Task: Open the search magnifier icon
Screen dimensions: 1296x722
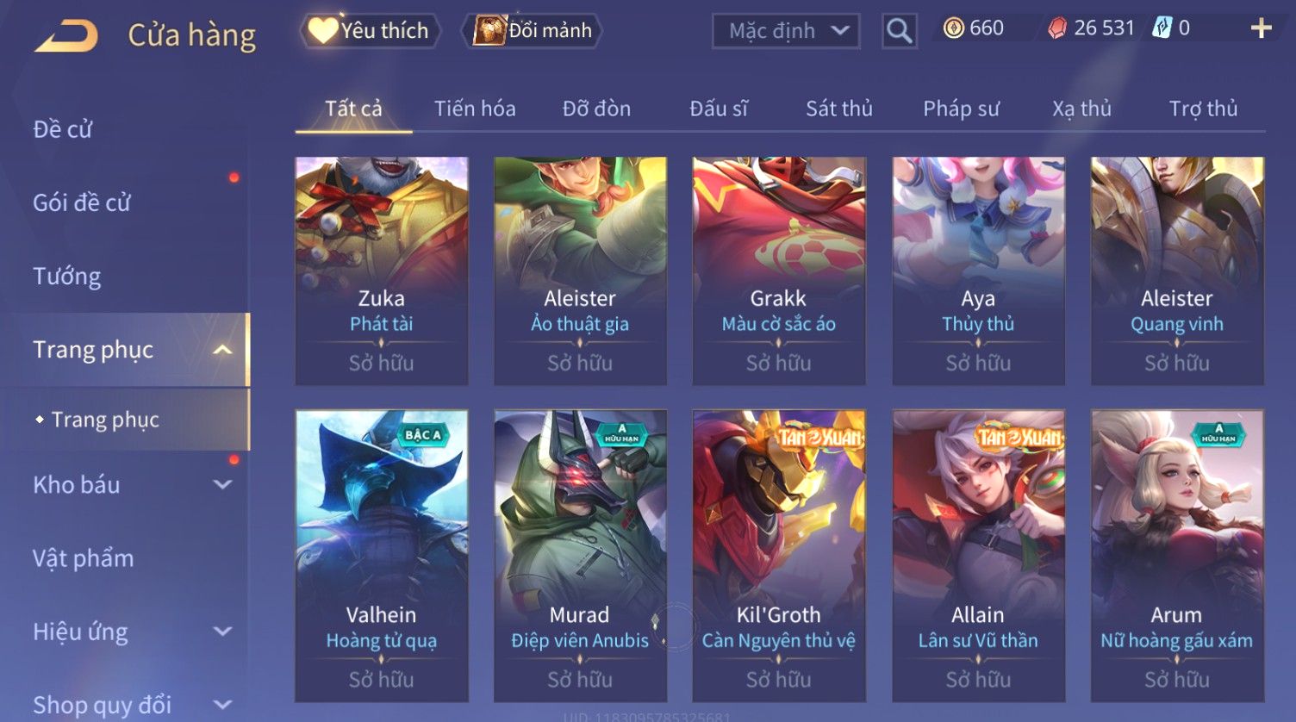Action: click(899, 31)
